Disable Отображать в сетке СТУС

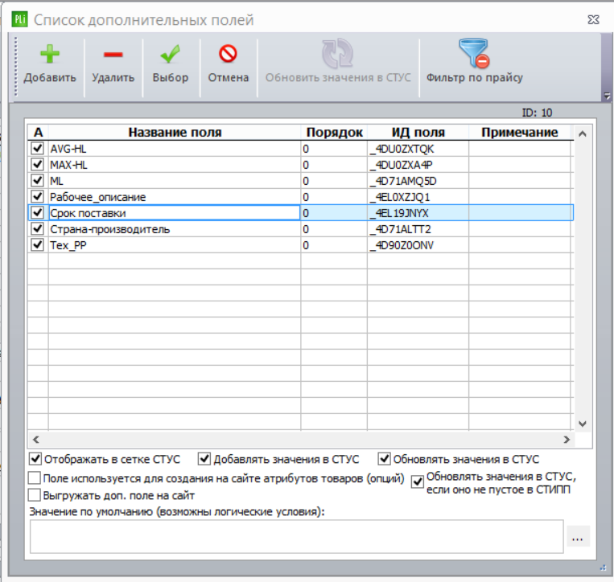pos(35,459)
